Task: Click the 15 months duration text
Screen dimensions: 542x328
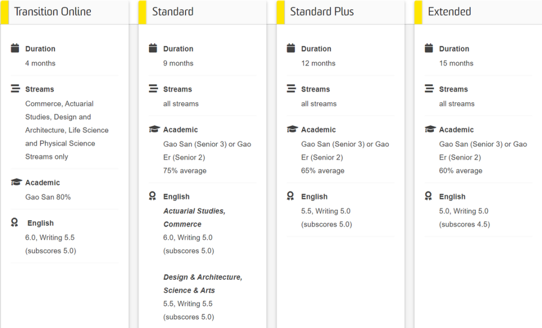Action: point(456,63)
